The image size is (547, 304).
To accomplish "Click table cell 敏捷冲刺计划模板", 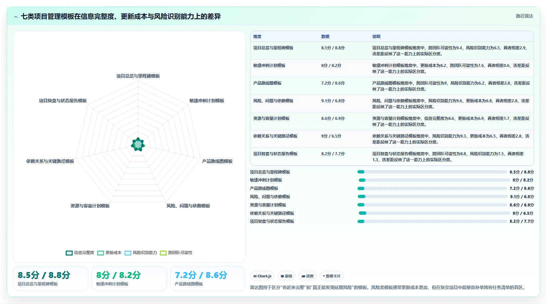I will [x=269, y=66].
